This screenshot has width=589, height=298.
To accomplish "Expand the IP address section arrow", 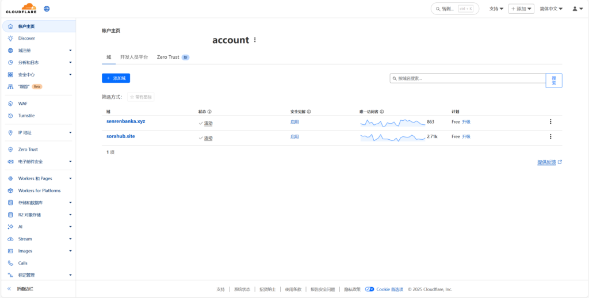I will (70, 133).
